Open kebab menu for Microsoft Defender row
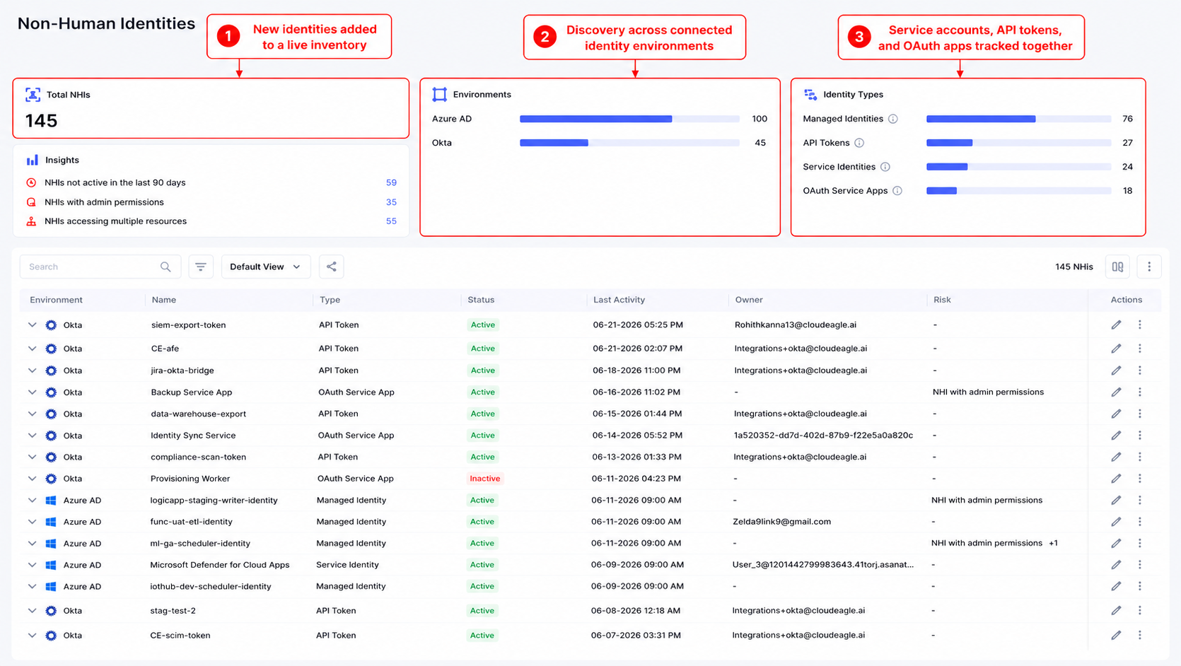 [x=1140, y=565]
